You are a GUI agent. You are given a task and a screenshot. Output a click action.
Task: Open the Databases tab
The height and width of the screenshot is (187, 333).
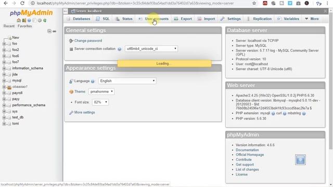point(79,19)
